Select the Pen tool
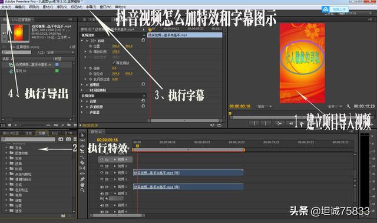 click(x=82, y=179)
